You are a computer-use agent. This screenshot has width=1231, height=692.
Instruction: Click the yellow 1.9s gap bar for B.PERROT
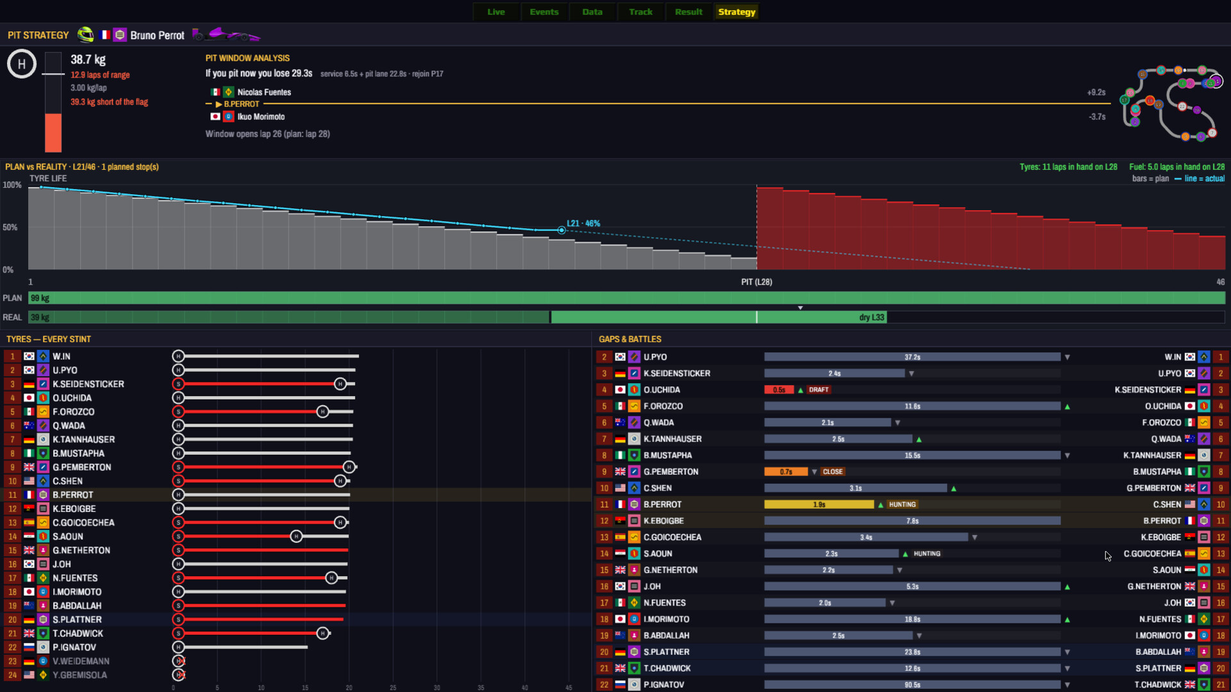tap(819, 504)
